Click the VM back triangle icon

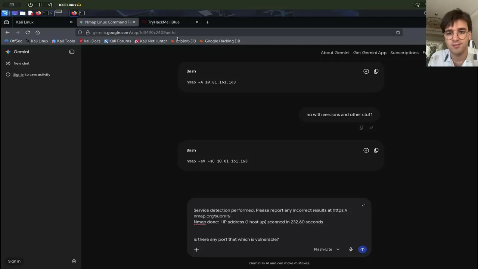tap(50, 5)
